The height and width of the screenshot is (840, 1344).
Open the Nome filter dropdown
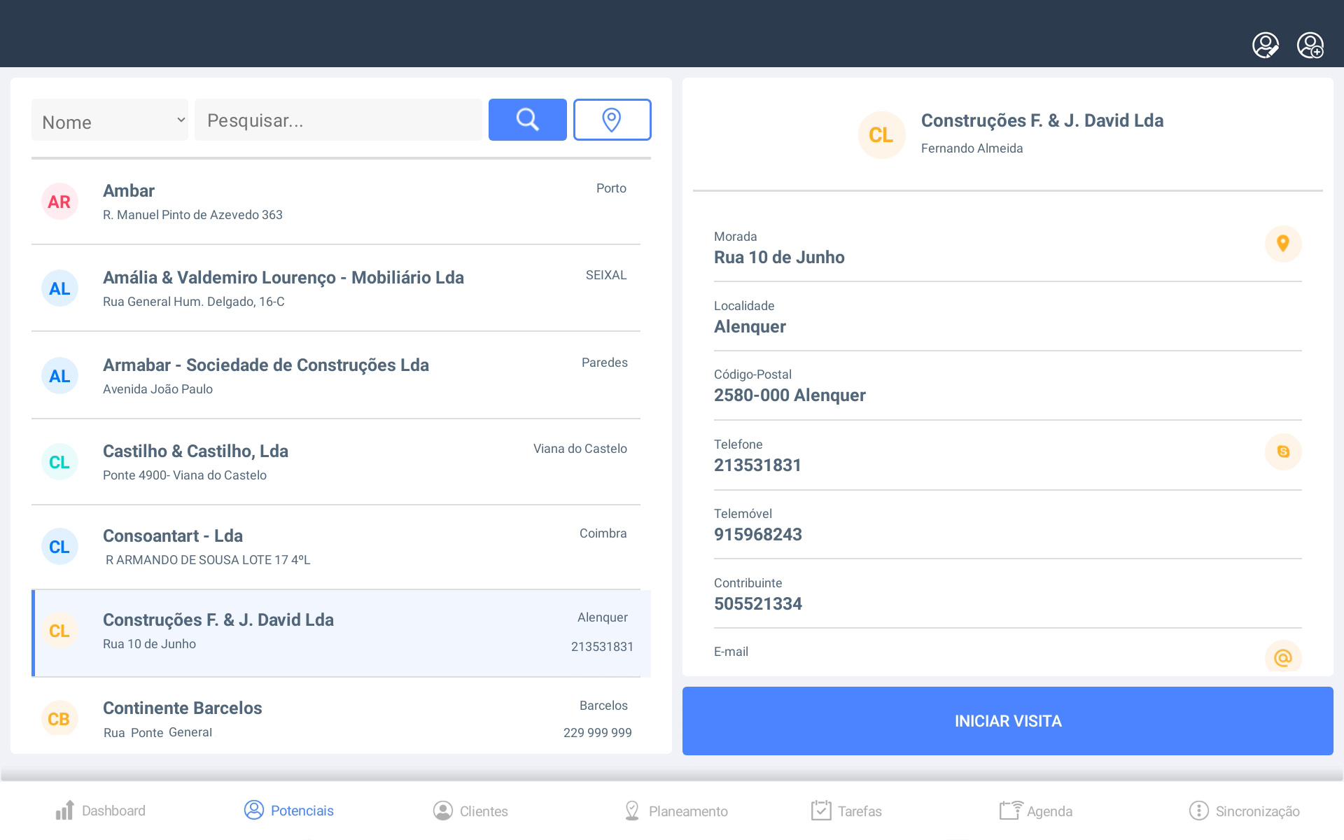(x=110, y=120)
